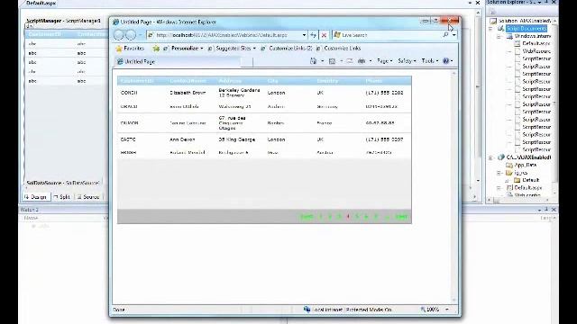Click the Feeds icon in IE command bar
The image size is (577, 324).
click(x=332, y=61)
